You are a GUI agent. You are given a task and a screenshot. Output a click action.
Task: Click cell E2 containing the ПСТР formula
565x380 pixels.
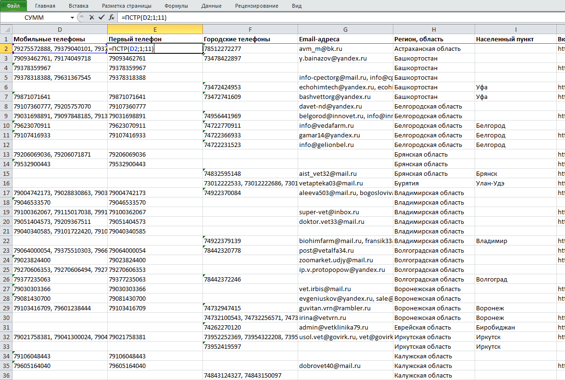[155, 49]
